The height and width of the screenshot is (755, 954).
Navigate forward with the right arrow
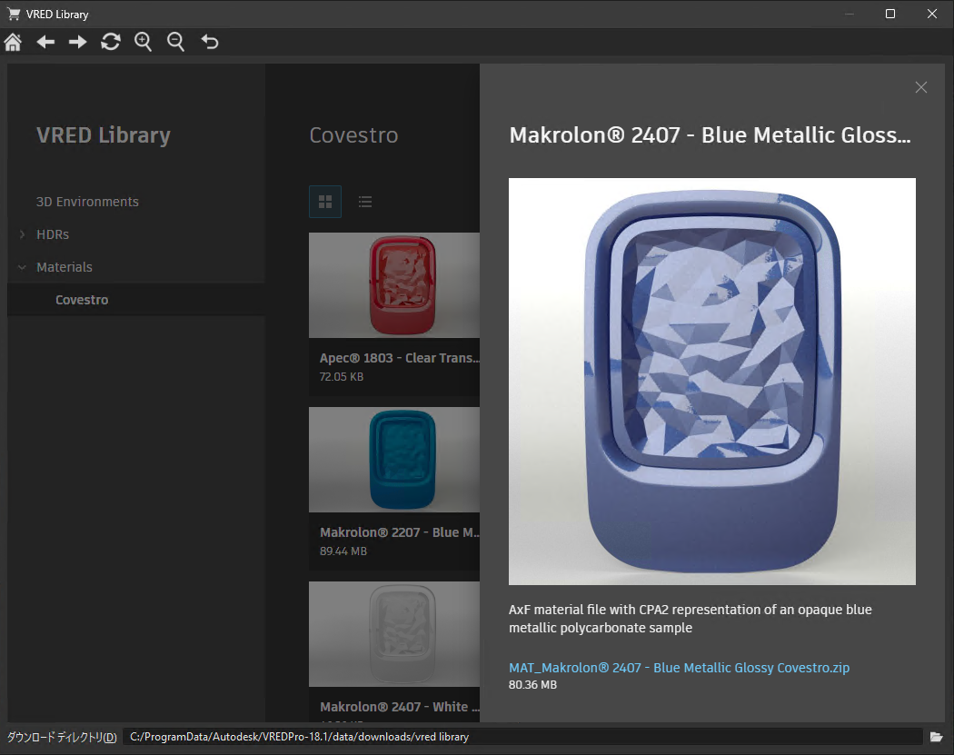click(x=77, y=42)
